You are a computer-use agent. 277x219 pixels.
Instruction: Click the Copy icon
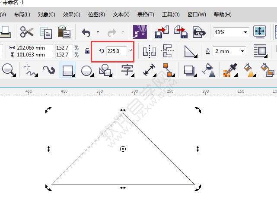point(46,32)
